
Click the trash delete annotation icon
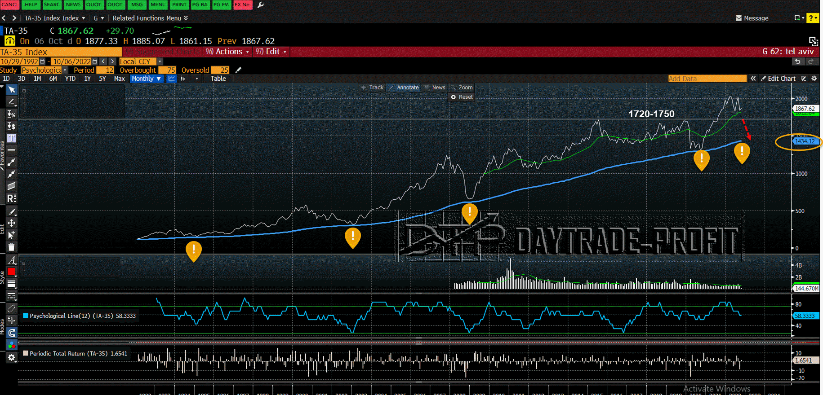(12, 247)
